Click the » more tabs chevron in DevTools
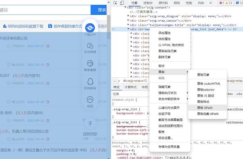The image size is (243, 159). (210, 3)
